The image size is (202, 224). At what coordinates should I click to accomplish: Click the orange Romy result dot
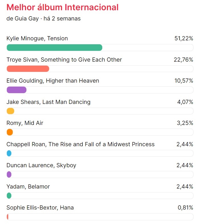[10, 132]
